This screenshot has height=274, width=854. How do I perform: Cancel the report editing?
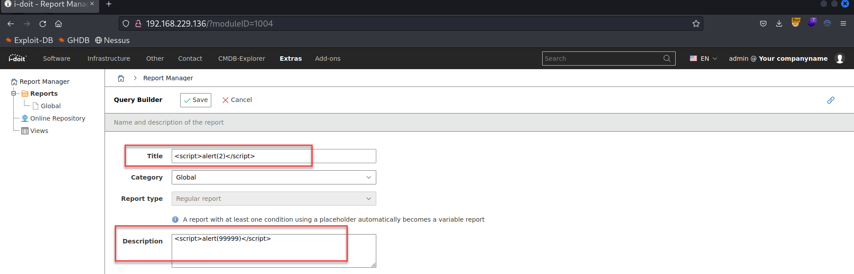click(x=237, y=100)
